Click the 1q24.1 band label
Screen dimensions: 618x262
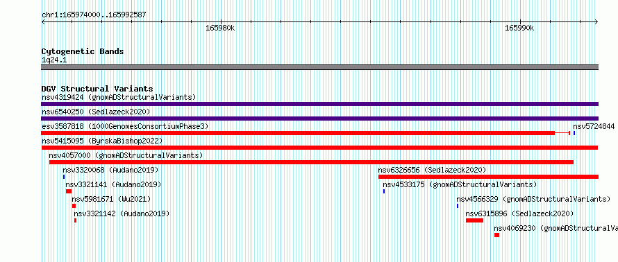coord(54,60)
